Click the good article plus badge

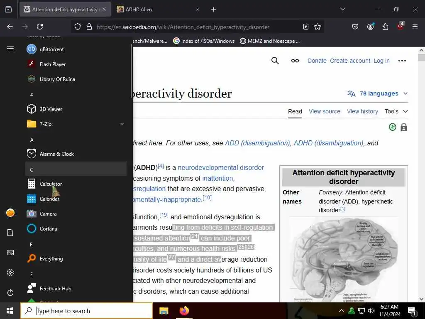(x=393, y=127)
